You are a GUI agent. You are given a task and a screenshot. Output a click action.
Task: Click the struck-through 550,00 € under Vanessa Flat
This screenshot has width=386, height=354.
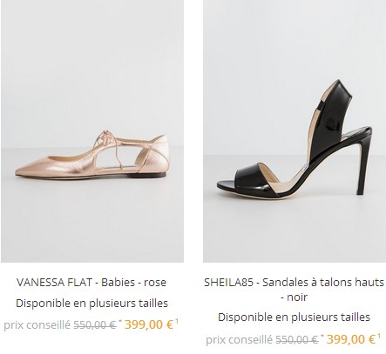[95, 325]
